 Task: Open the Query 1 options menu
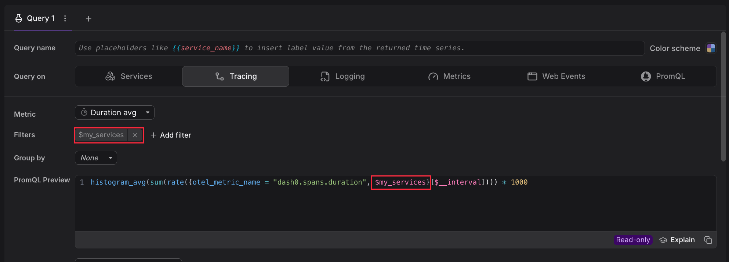(65, 18)
